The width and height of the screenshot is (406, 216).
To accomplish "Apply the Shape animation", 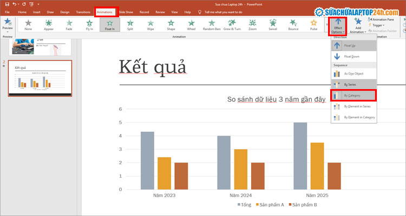I will click(x=171, y=25).
